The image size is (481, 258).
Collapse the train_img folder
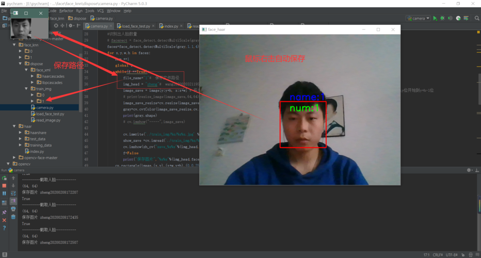(x=26, y=89)
